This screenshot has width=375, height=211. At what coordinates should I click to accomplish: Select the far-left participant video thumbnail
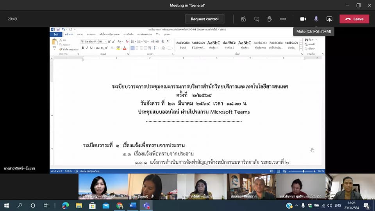[x=103, y=186]
